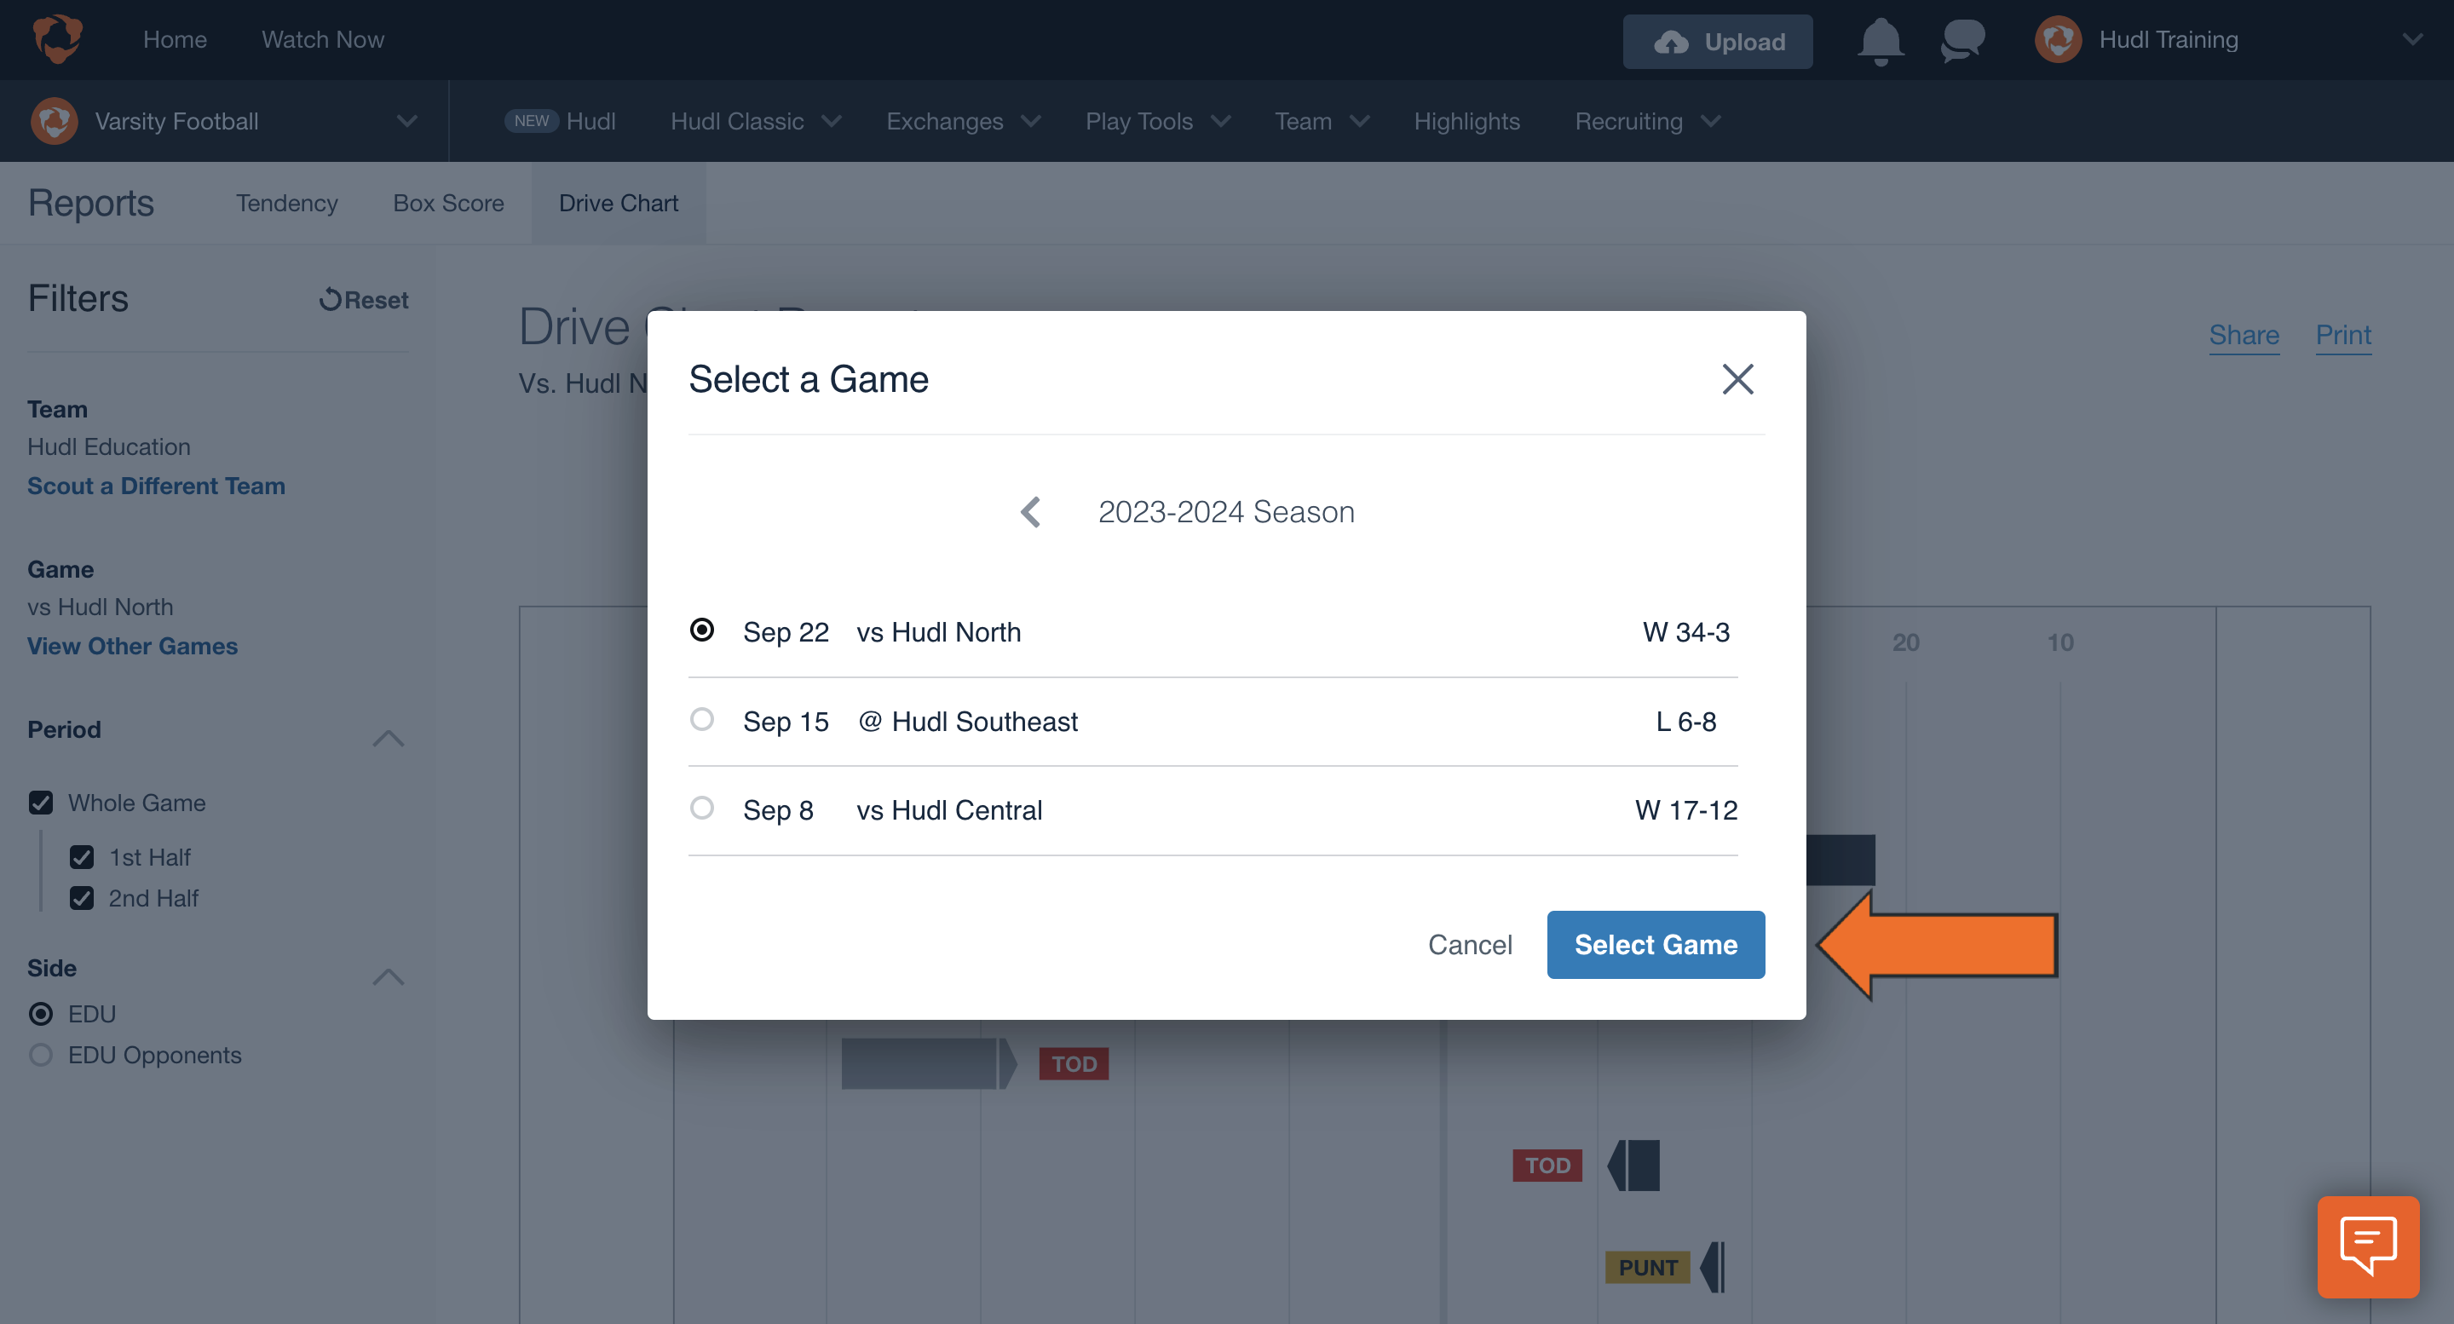Open the Watch Now menu
Image resolution: width=2454 pixels, height=1324 pixels.
pos(322,39)
